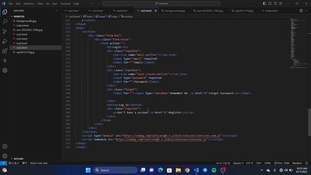Click errors and warnings count in status bar

tap(14, 163)
